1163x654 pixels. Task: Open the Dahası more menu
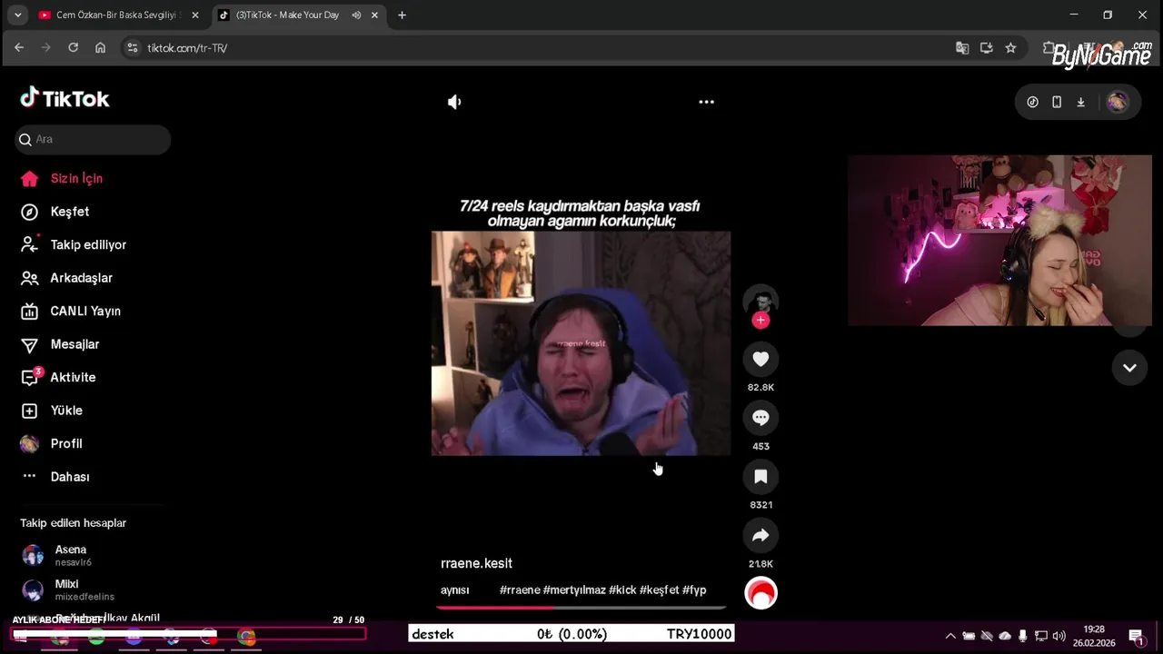click(55, 477)
